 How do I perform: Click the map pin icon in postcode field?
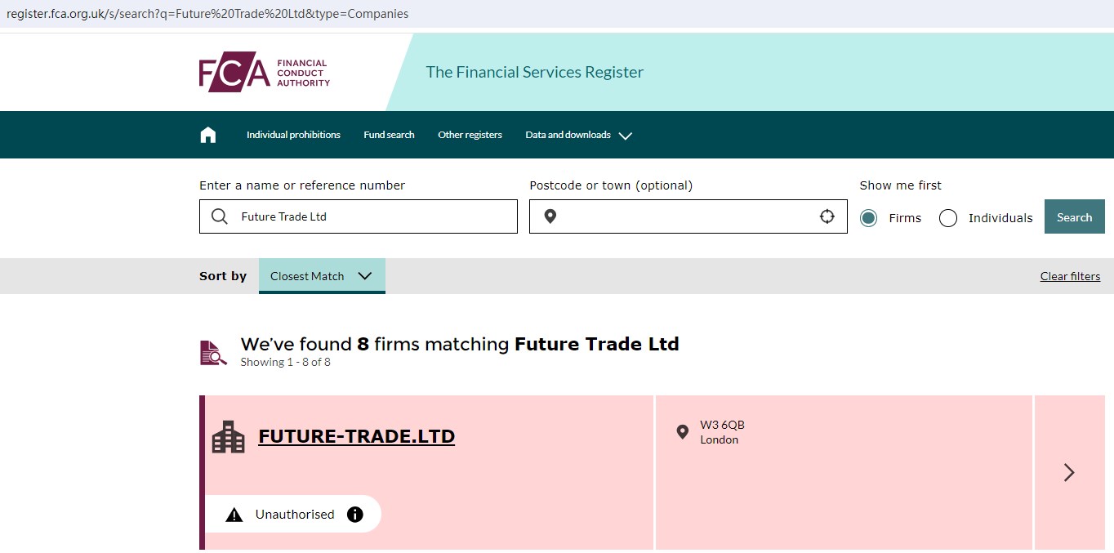(550, 216)
